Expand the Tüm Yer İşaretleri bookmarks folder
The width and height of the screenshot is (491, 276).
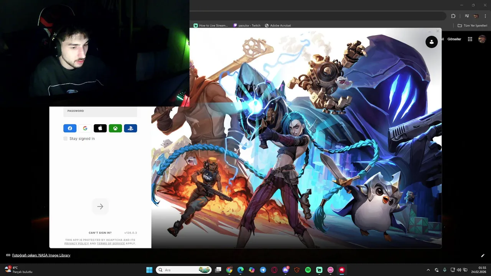[x=472, y=26]
